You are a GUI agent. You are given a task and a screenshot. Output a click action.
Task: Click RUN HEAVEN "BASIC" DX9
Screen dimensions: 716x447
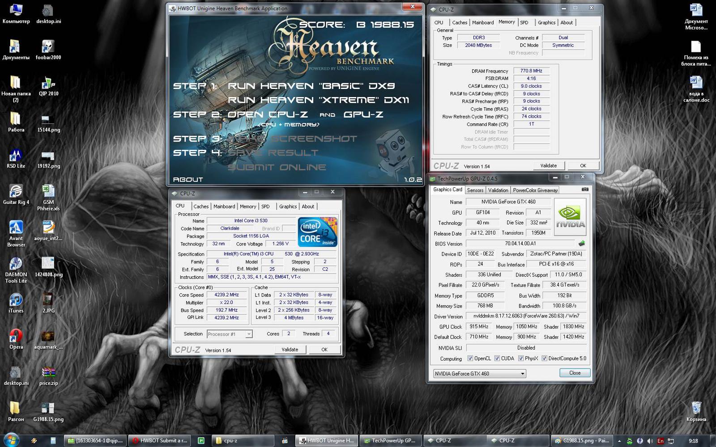pyautogui.click(x=311, y=86)
